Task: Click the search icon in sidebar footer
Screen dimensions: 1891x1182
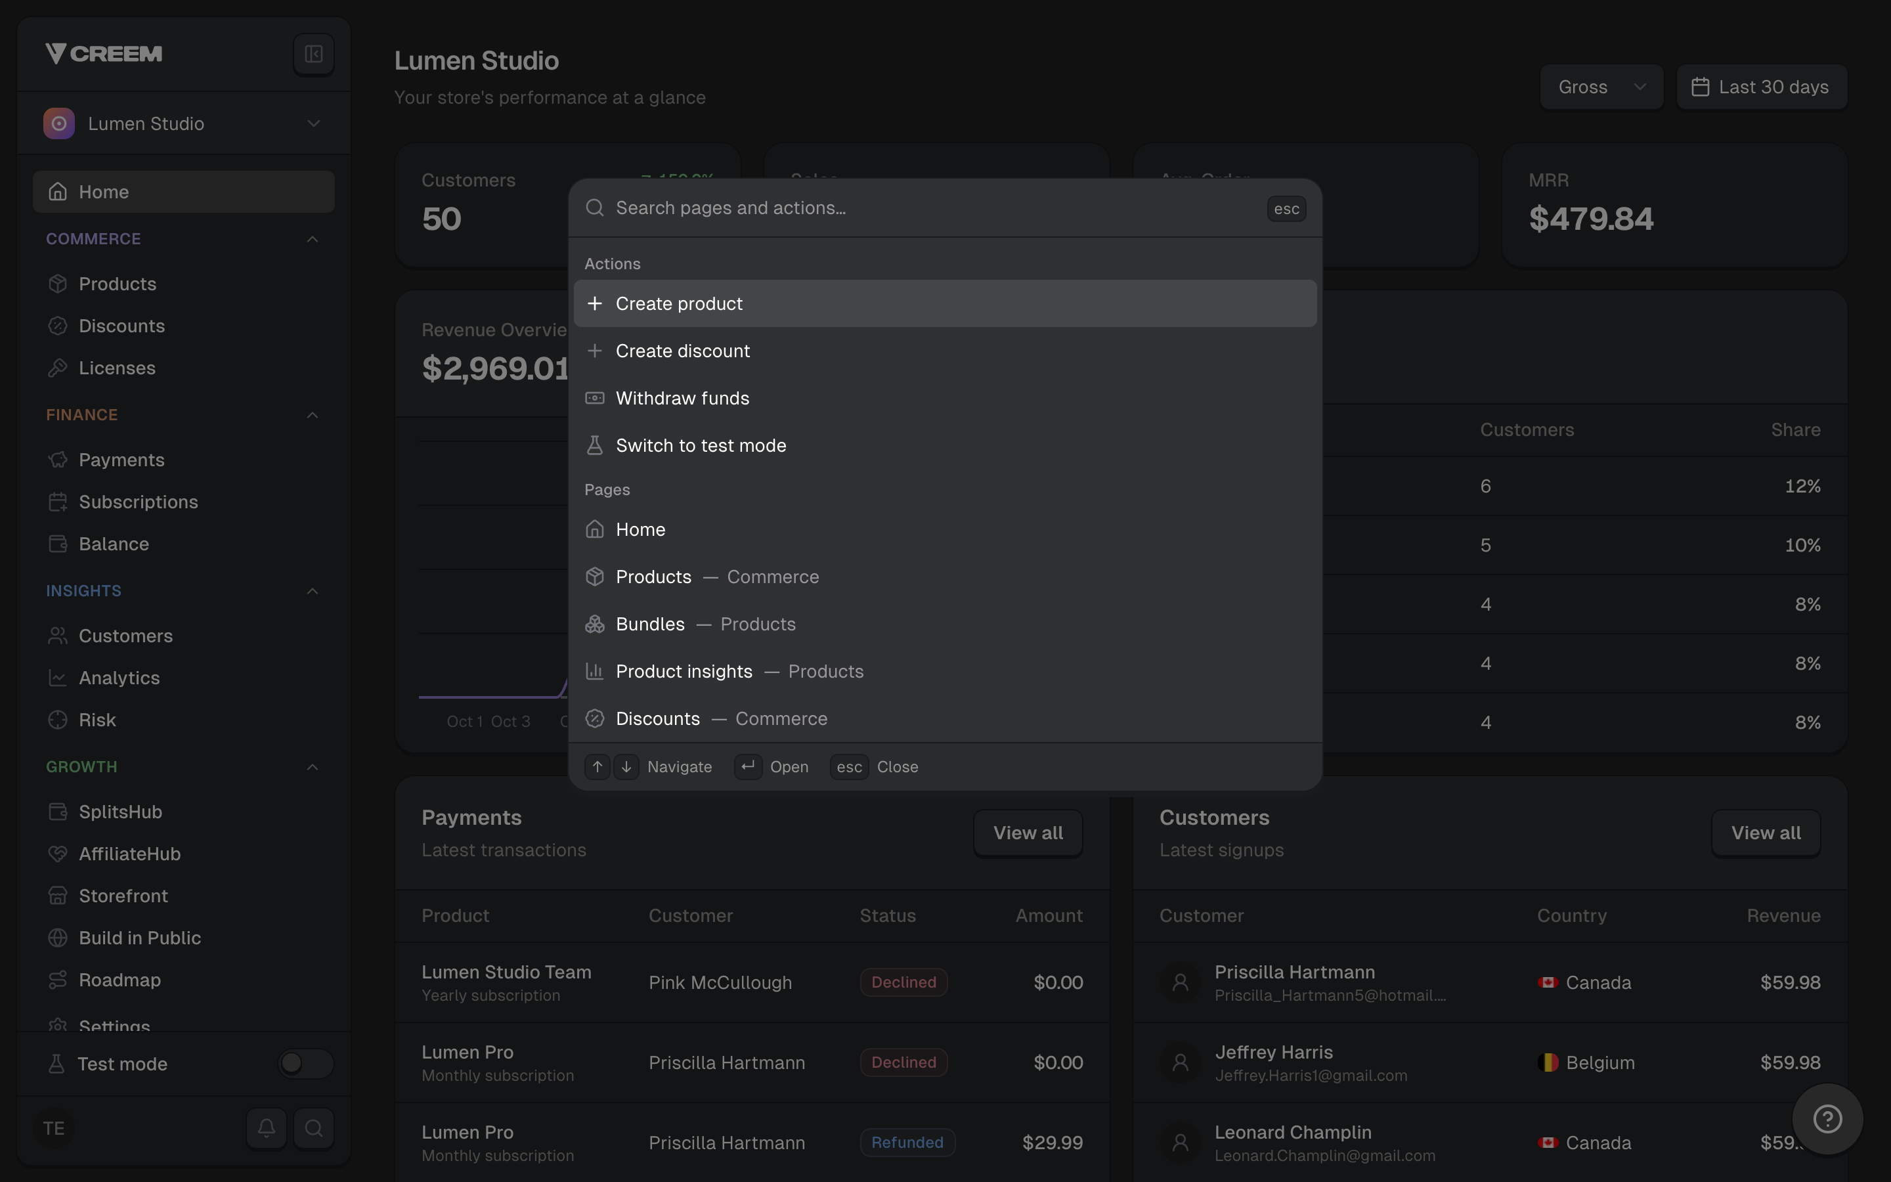Action: point(314,1128)
